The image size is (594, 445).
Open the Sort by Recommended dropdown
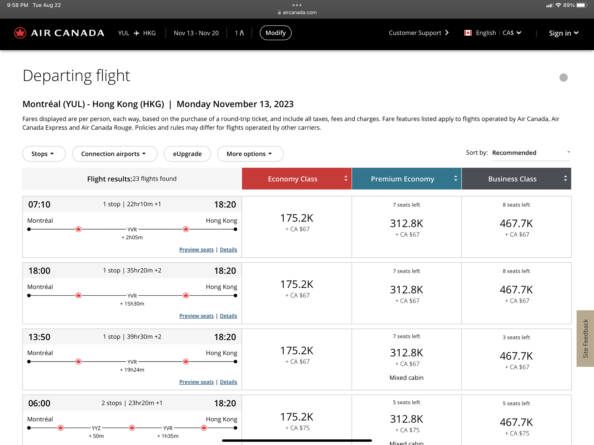click(531, 153)
